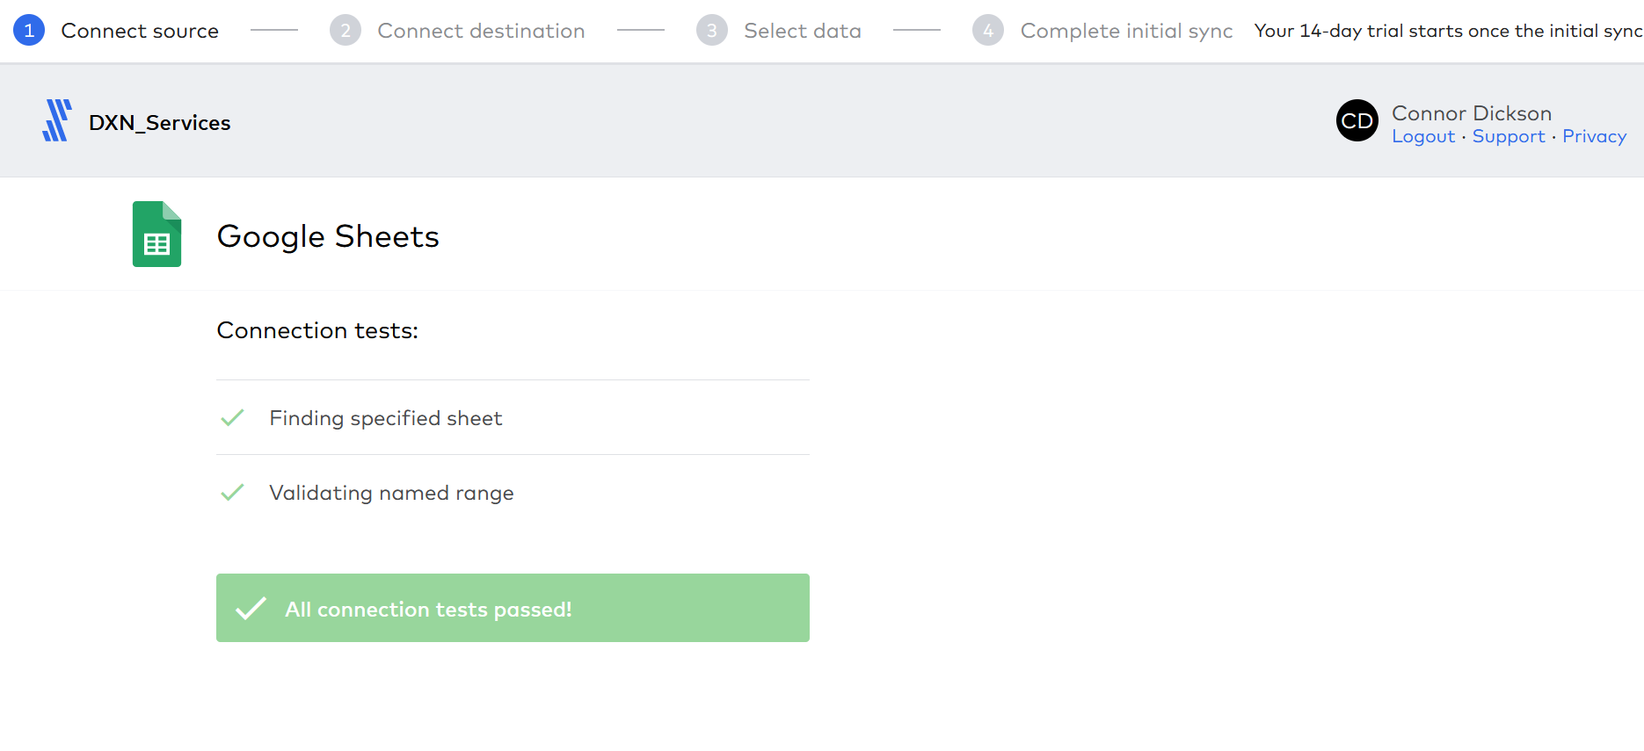The height and width of the screenshot is (751, 1644).
Task: Open the Connor Dickson avatar badge
Action: coord(1357,120)
